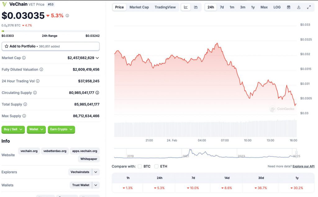Open vebetterdao.org website link
Screen dimensions: 318x197
(x=55, y=151)
